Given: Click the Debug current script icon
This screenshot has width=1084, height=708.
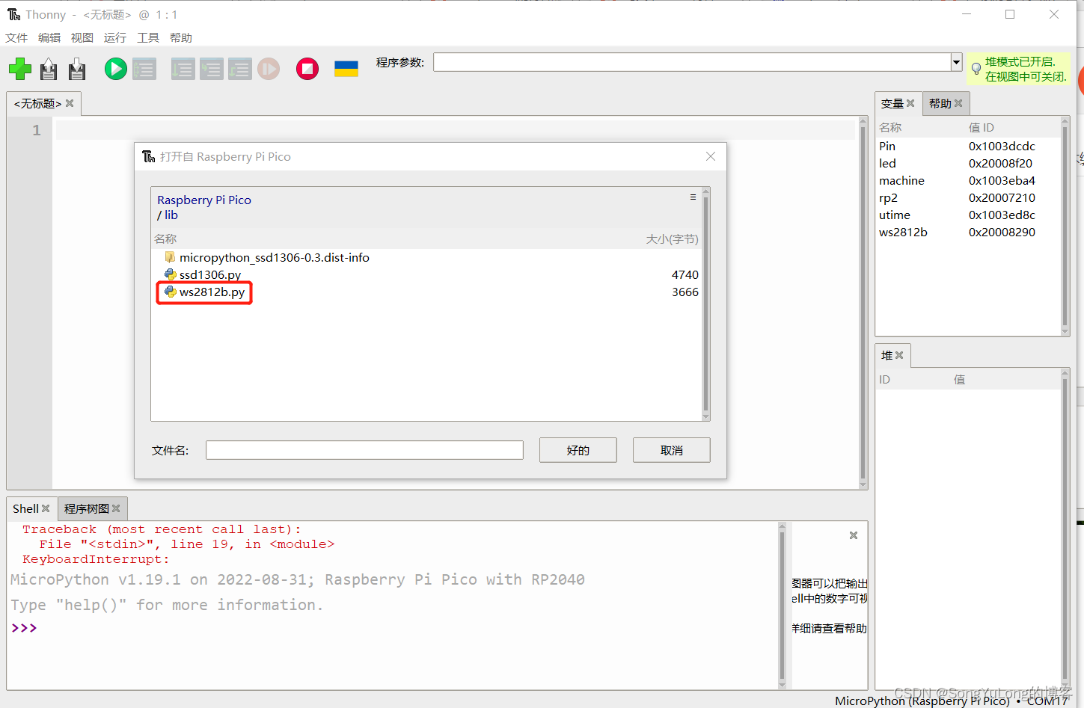Looking at the screenshot, I should (144, 69).
